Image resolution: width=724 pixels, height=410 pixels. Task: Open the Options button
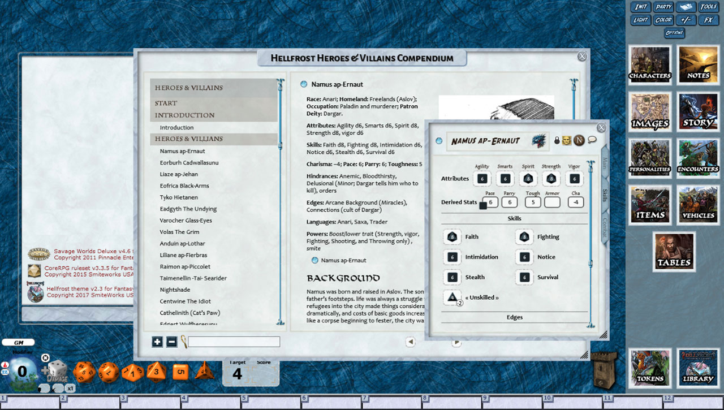675,32
